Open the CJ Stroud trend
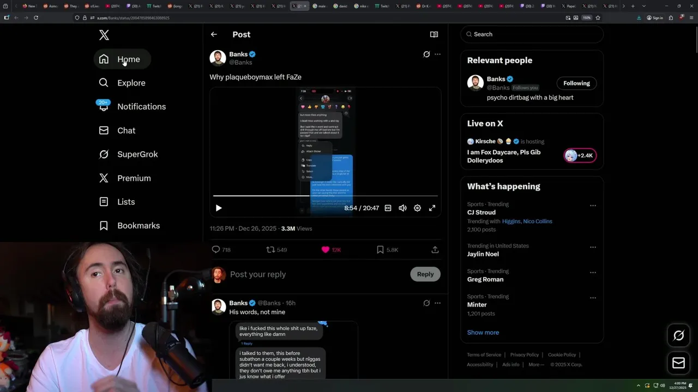The width and height of the screenshot is (698, 392). pyautogui.click(x=482, y=212)
